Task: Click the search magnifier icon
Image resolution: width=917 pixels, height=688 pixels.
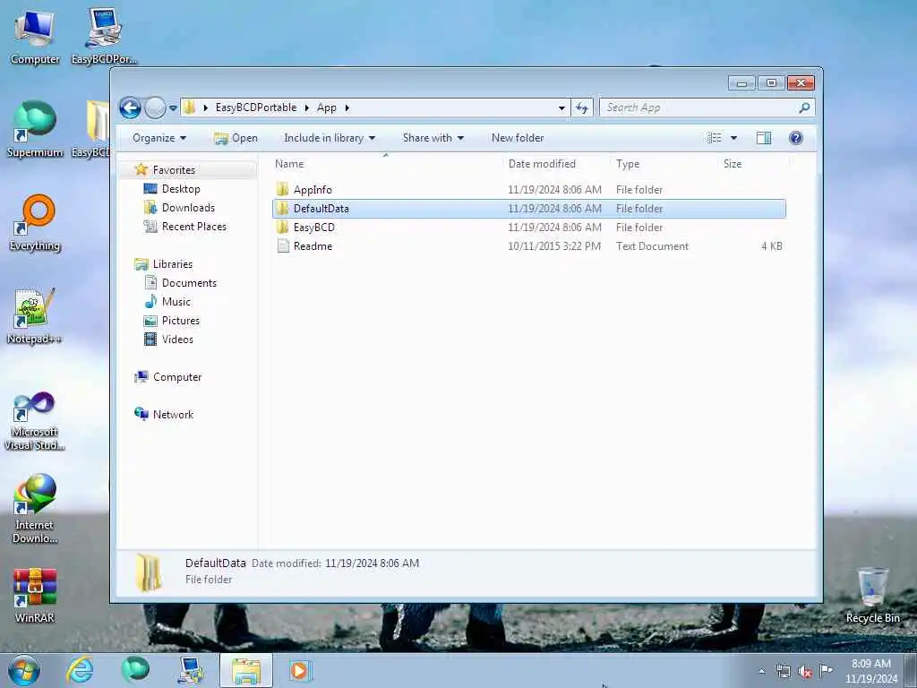Action: click(804, 107)
